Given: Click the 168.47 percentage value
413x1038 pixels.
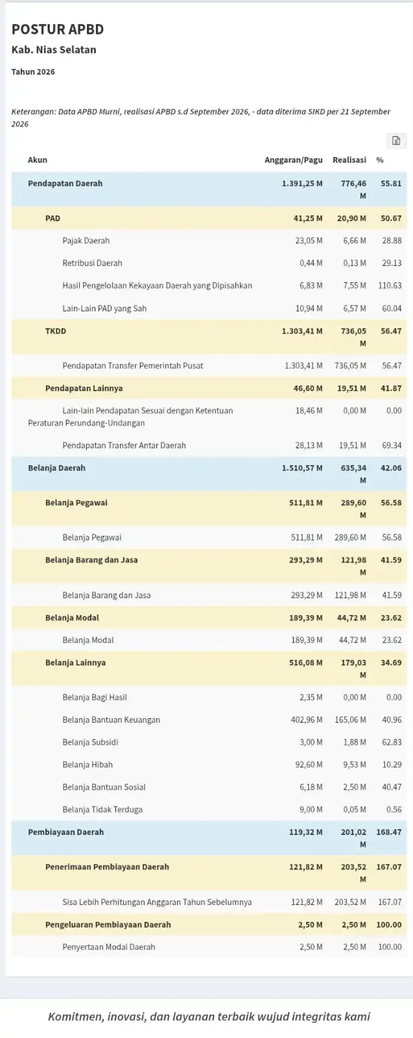Looking at the screenshot, I should pos(389,832).
